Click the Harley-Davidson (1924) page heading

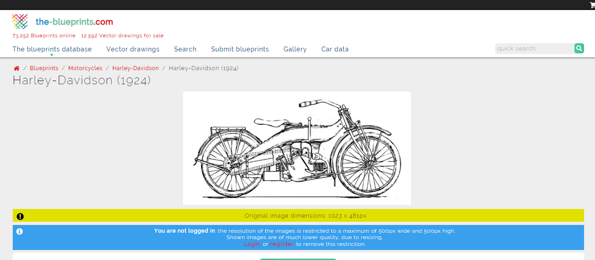82,81
